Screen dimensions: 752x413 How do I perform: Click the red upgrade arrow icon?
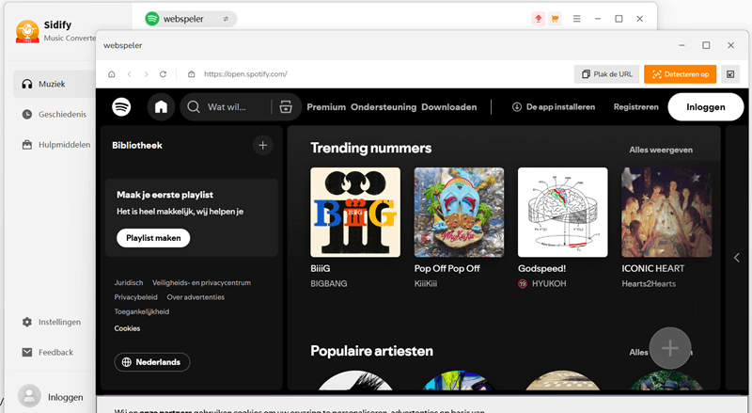pyautogui.click(x=538, y=19)
